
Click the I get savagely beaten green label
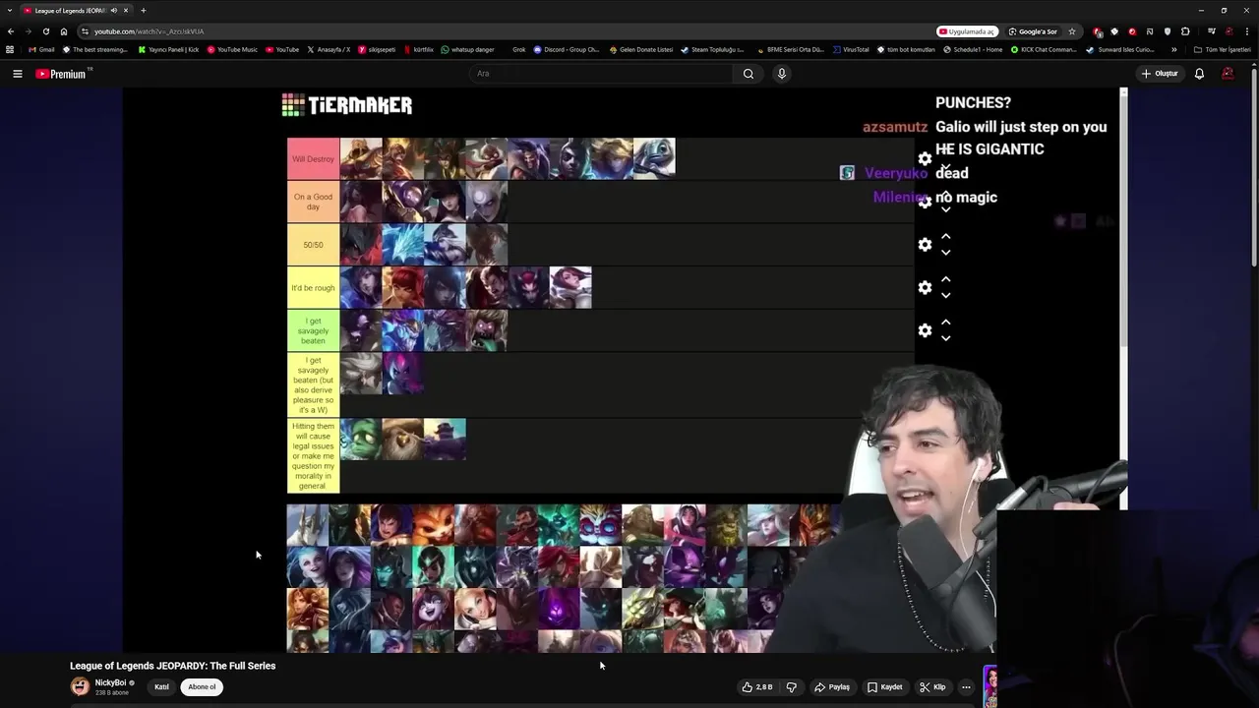point(313,330)
